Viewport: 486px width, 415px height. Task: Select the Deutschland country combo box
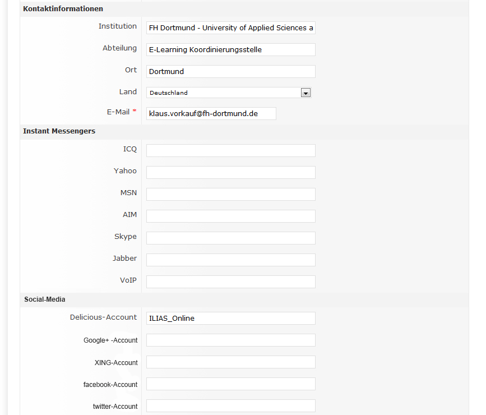coord(224,93)
